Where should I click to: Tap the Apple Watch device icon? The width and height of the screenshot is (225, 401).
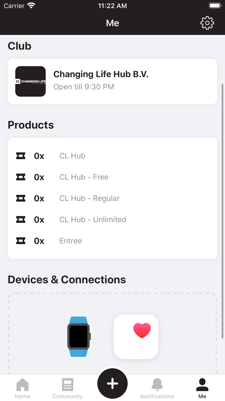pyautogui.click(x=79, y=337)
